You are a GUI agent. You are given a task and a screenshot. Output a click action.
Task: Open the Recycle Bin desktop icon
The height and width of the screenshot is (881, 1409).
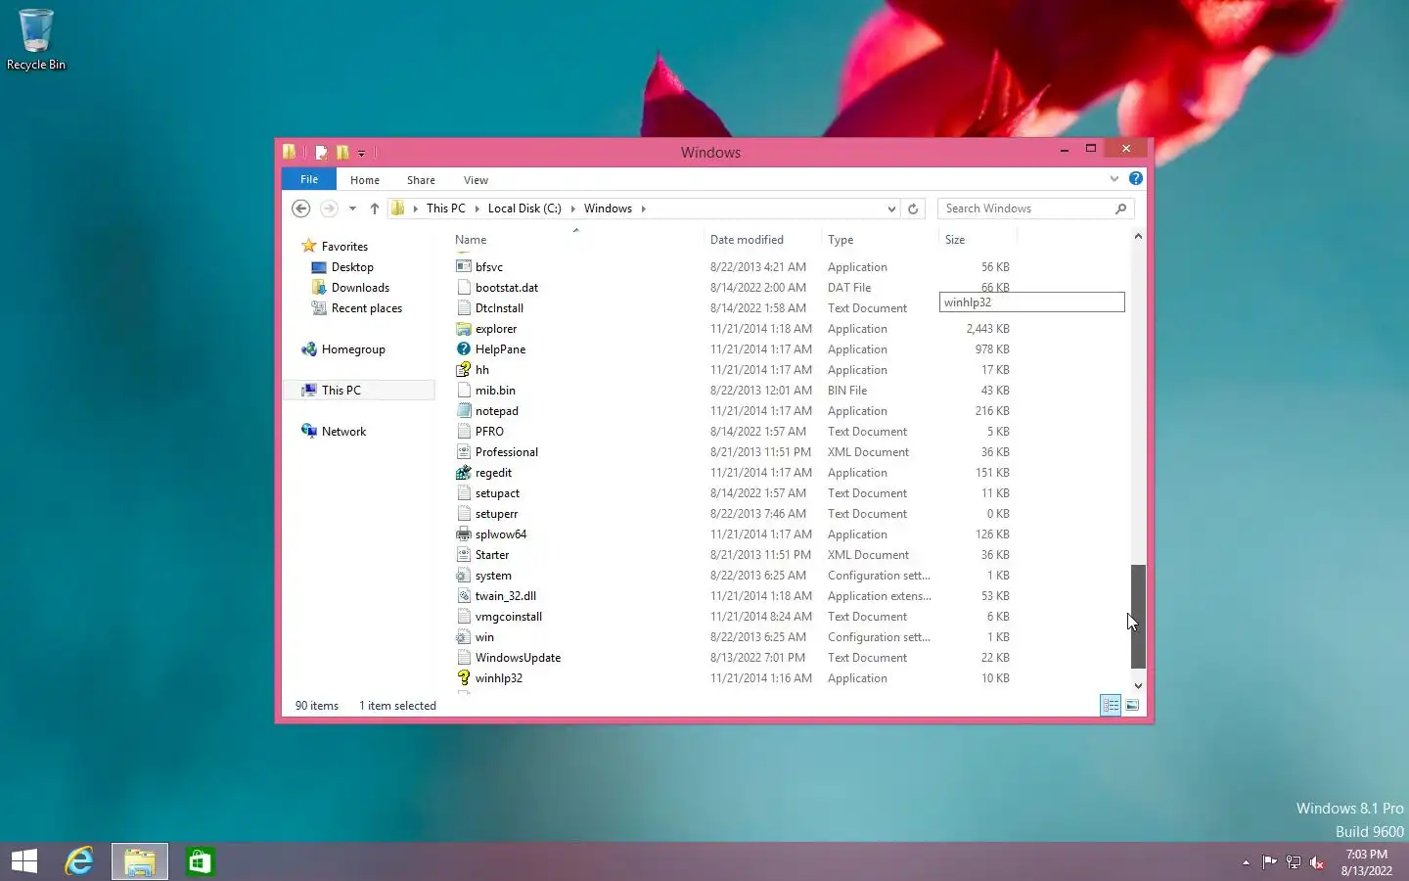click(x=36, y=40)
